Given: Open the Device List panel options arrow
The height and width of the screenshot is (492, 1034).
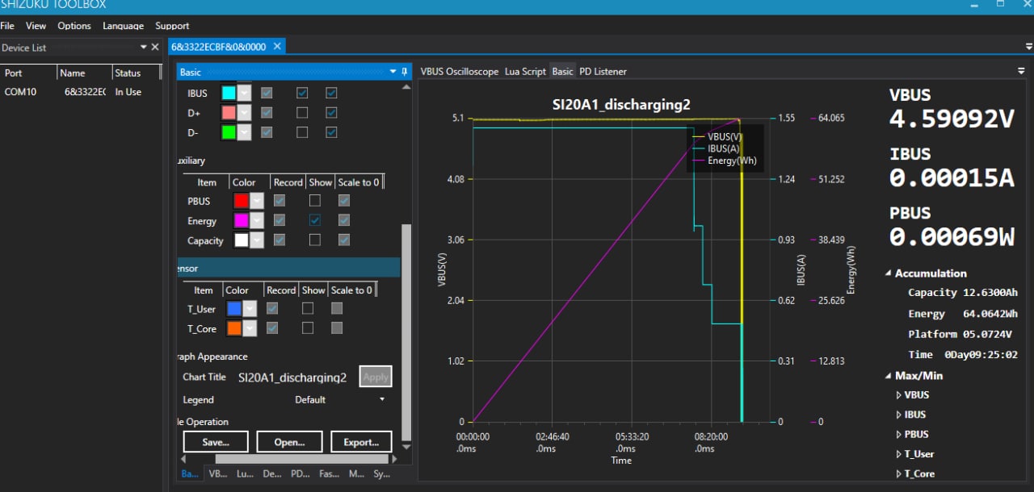Looking at the screenshot, I should click(144, 48).
